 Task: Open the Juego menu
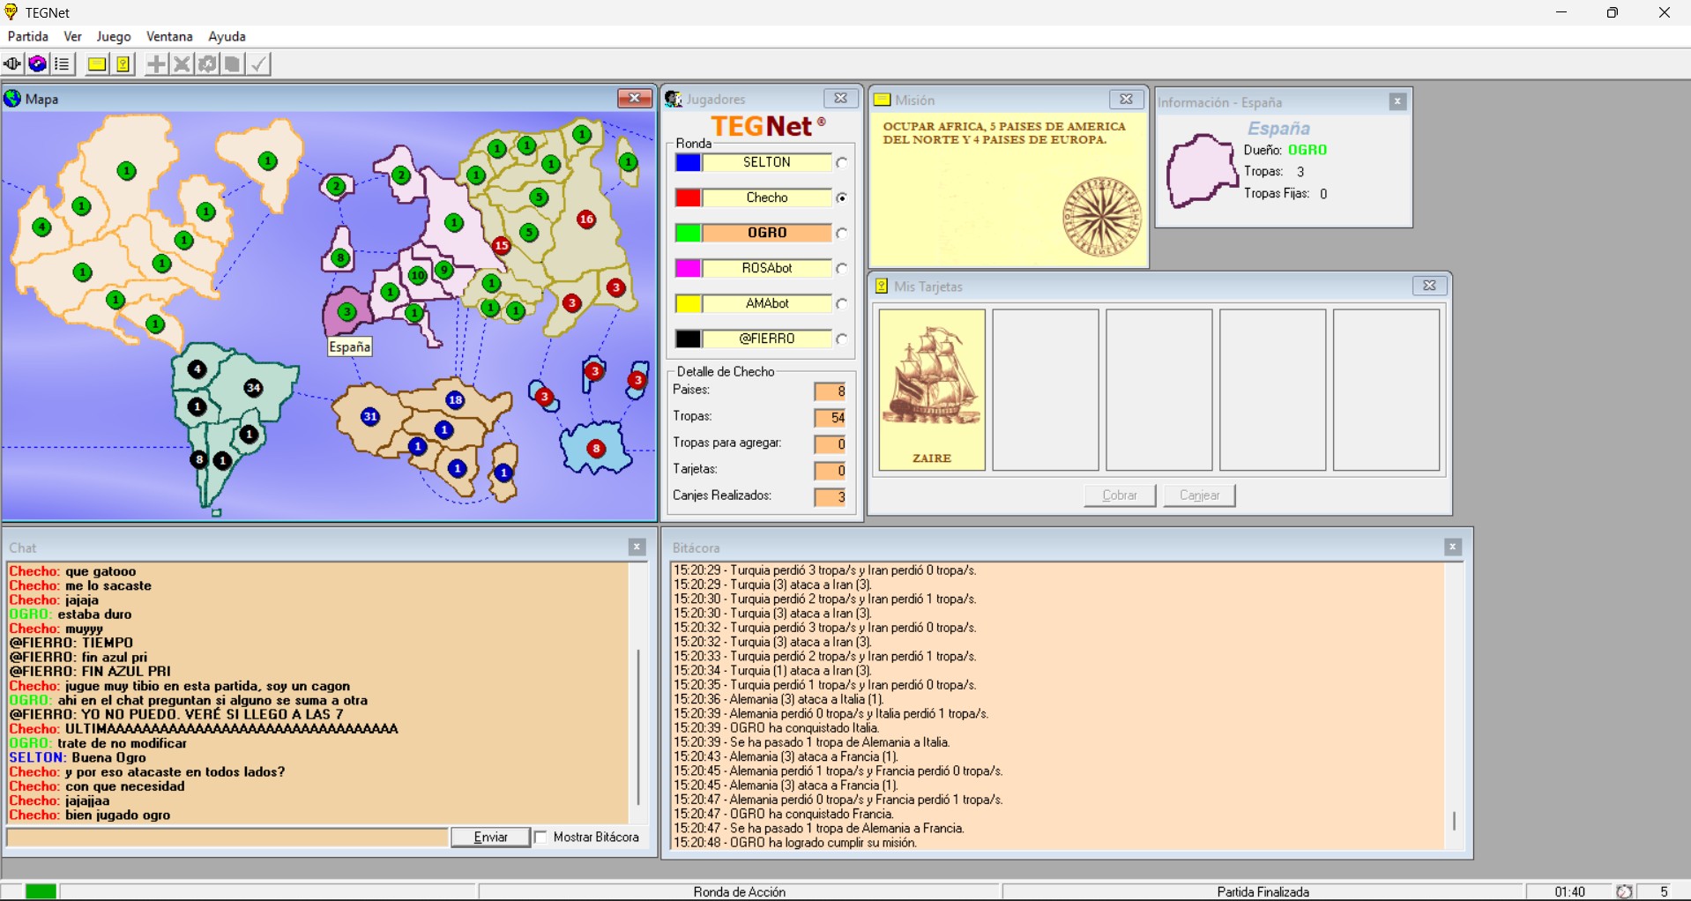[114, 36]
